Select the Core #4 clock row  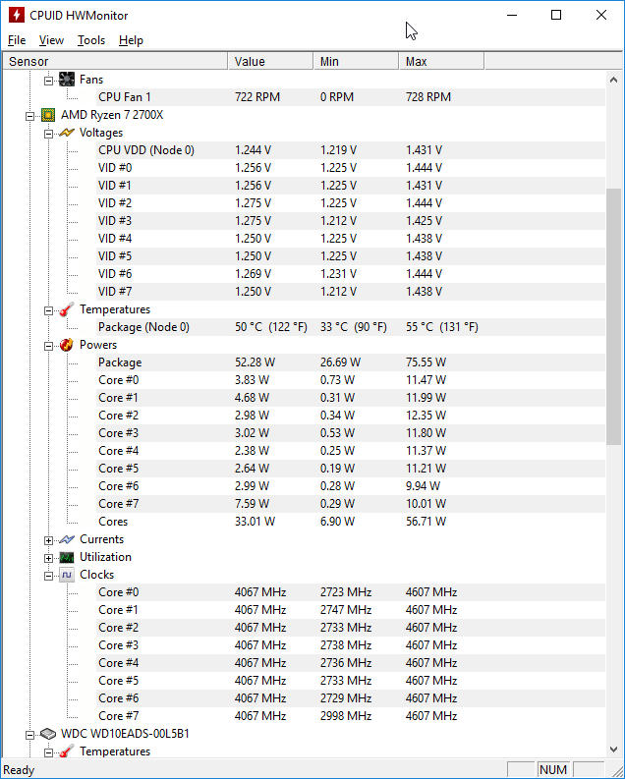tap(351, 663)
